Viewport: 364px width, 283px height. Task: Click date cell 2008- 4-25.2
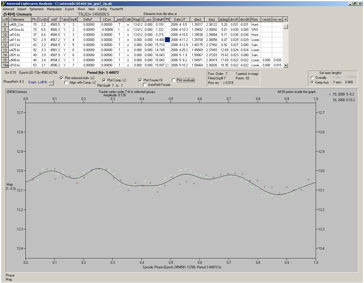pyautogui.click(x=180, y=50)
